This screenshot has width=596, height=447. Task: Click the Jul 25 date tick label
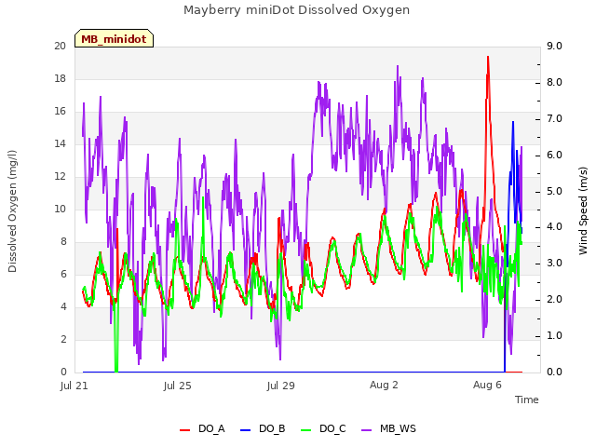coord(178,386)
